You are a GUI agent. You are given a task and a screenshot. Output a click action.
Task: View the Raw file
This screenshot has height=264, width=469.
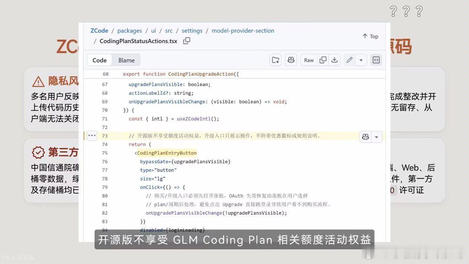pyautogui.click(x=309, y=60)
